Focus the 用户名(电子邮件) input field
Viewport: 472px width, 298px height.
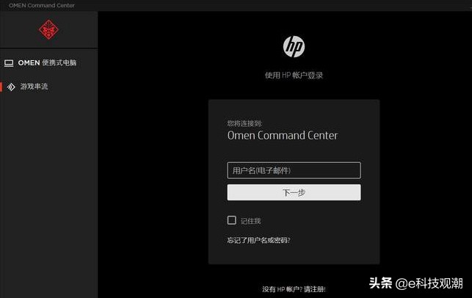click(294, 170)
